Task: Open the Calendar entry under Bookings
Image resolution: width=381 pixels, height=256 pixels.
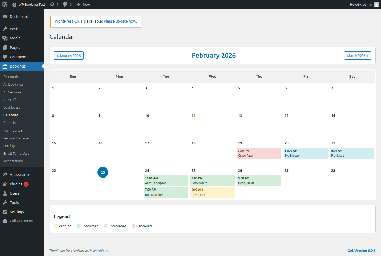Action: [x=11, y=115]
